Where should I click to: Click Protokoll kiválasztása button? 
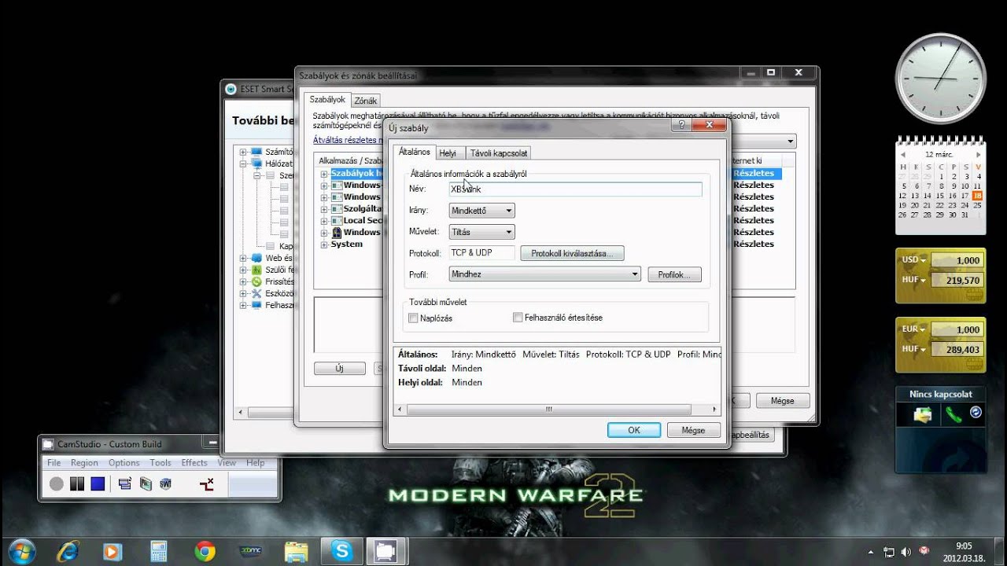572,253
